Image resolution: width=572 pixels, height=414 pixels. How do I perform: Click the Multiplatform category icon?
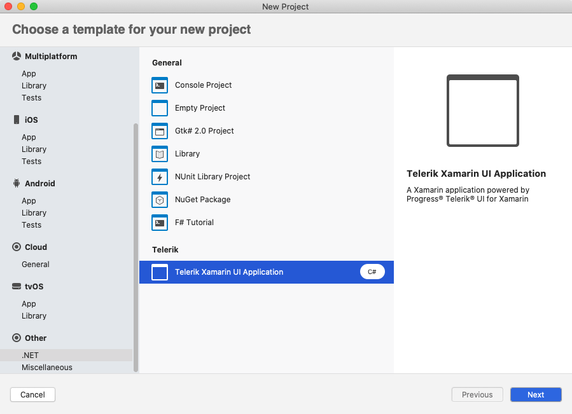17,56
